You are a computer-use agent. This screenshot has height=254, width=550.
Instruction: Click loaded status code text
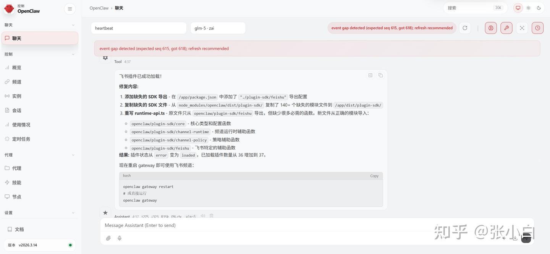(x=188, y=155)
